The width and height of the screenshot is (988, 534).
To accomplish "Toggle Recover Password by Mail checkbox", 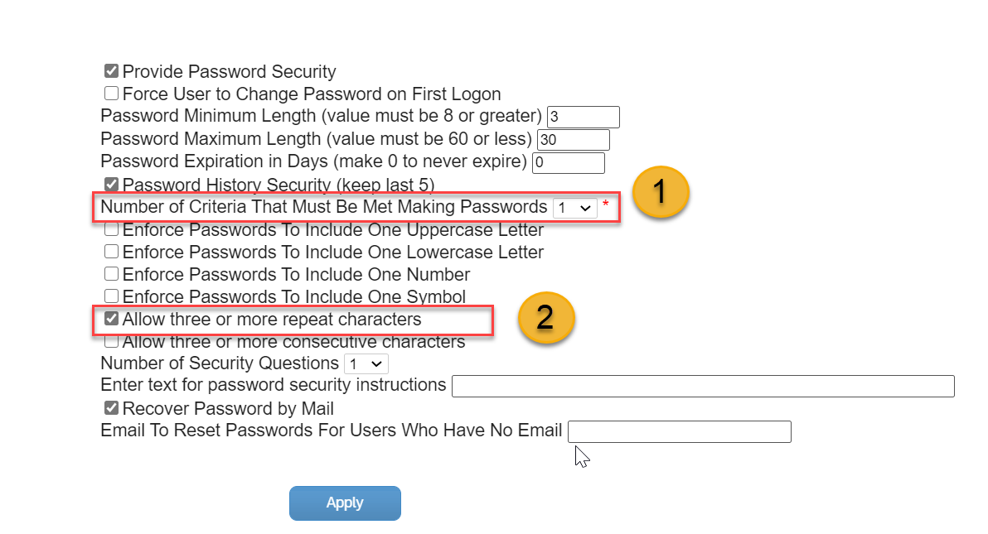I will (x=112, y=408).
